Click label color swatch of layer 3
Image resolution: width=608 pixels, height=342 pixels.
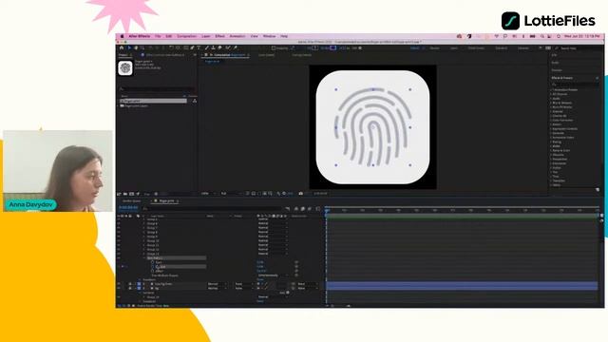pos(139,288)
